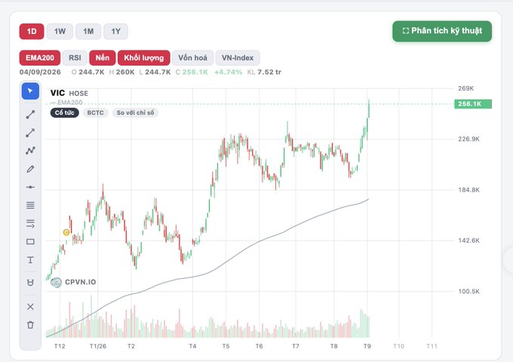Click the 142.6K price axis label
Screen dimensions: 513x362
468,240
